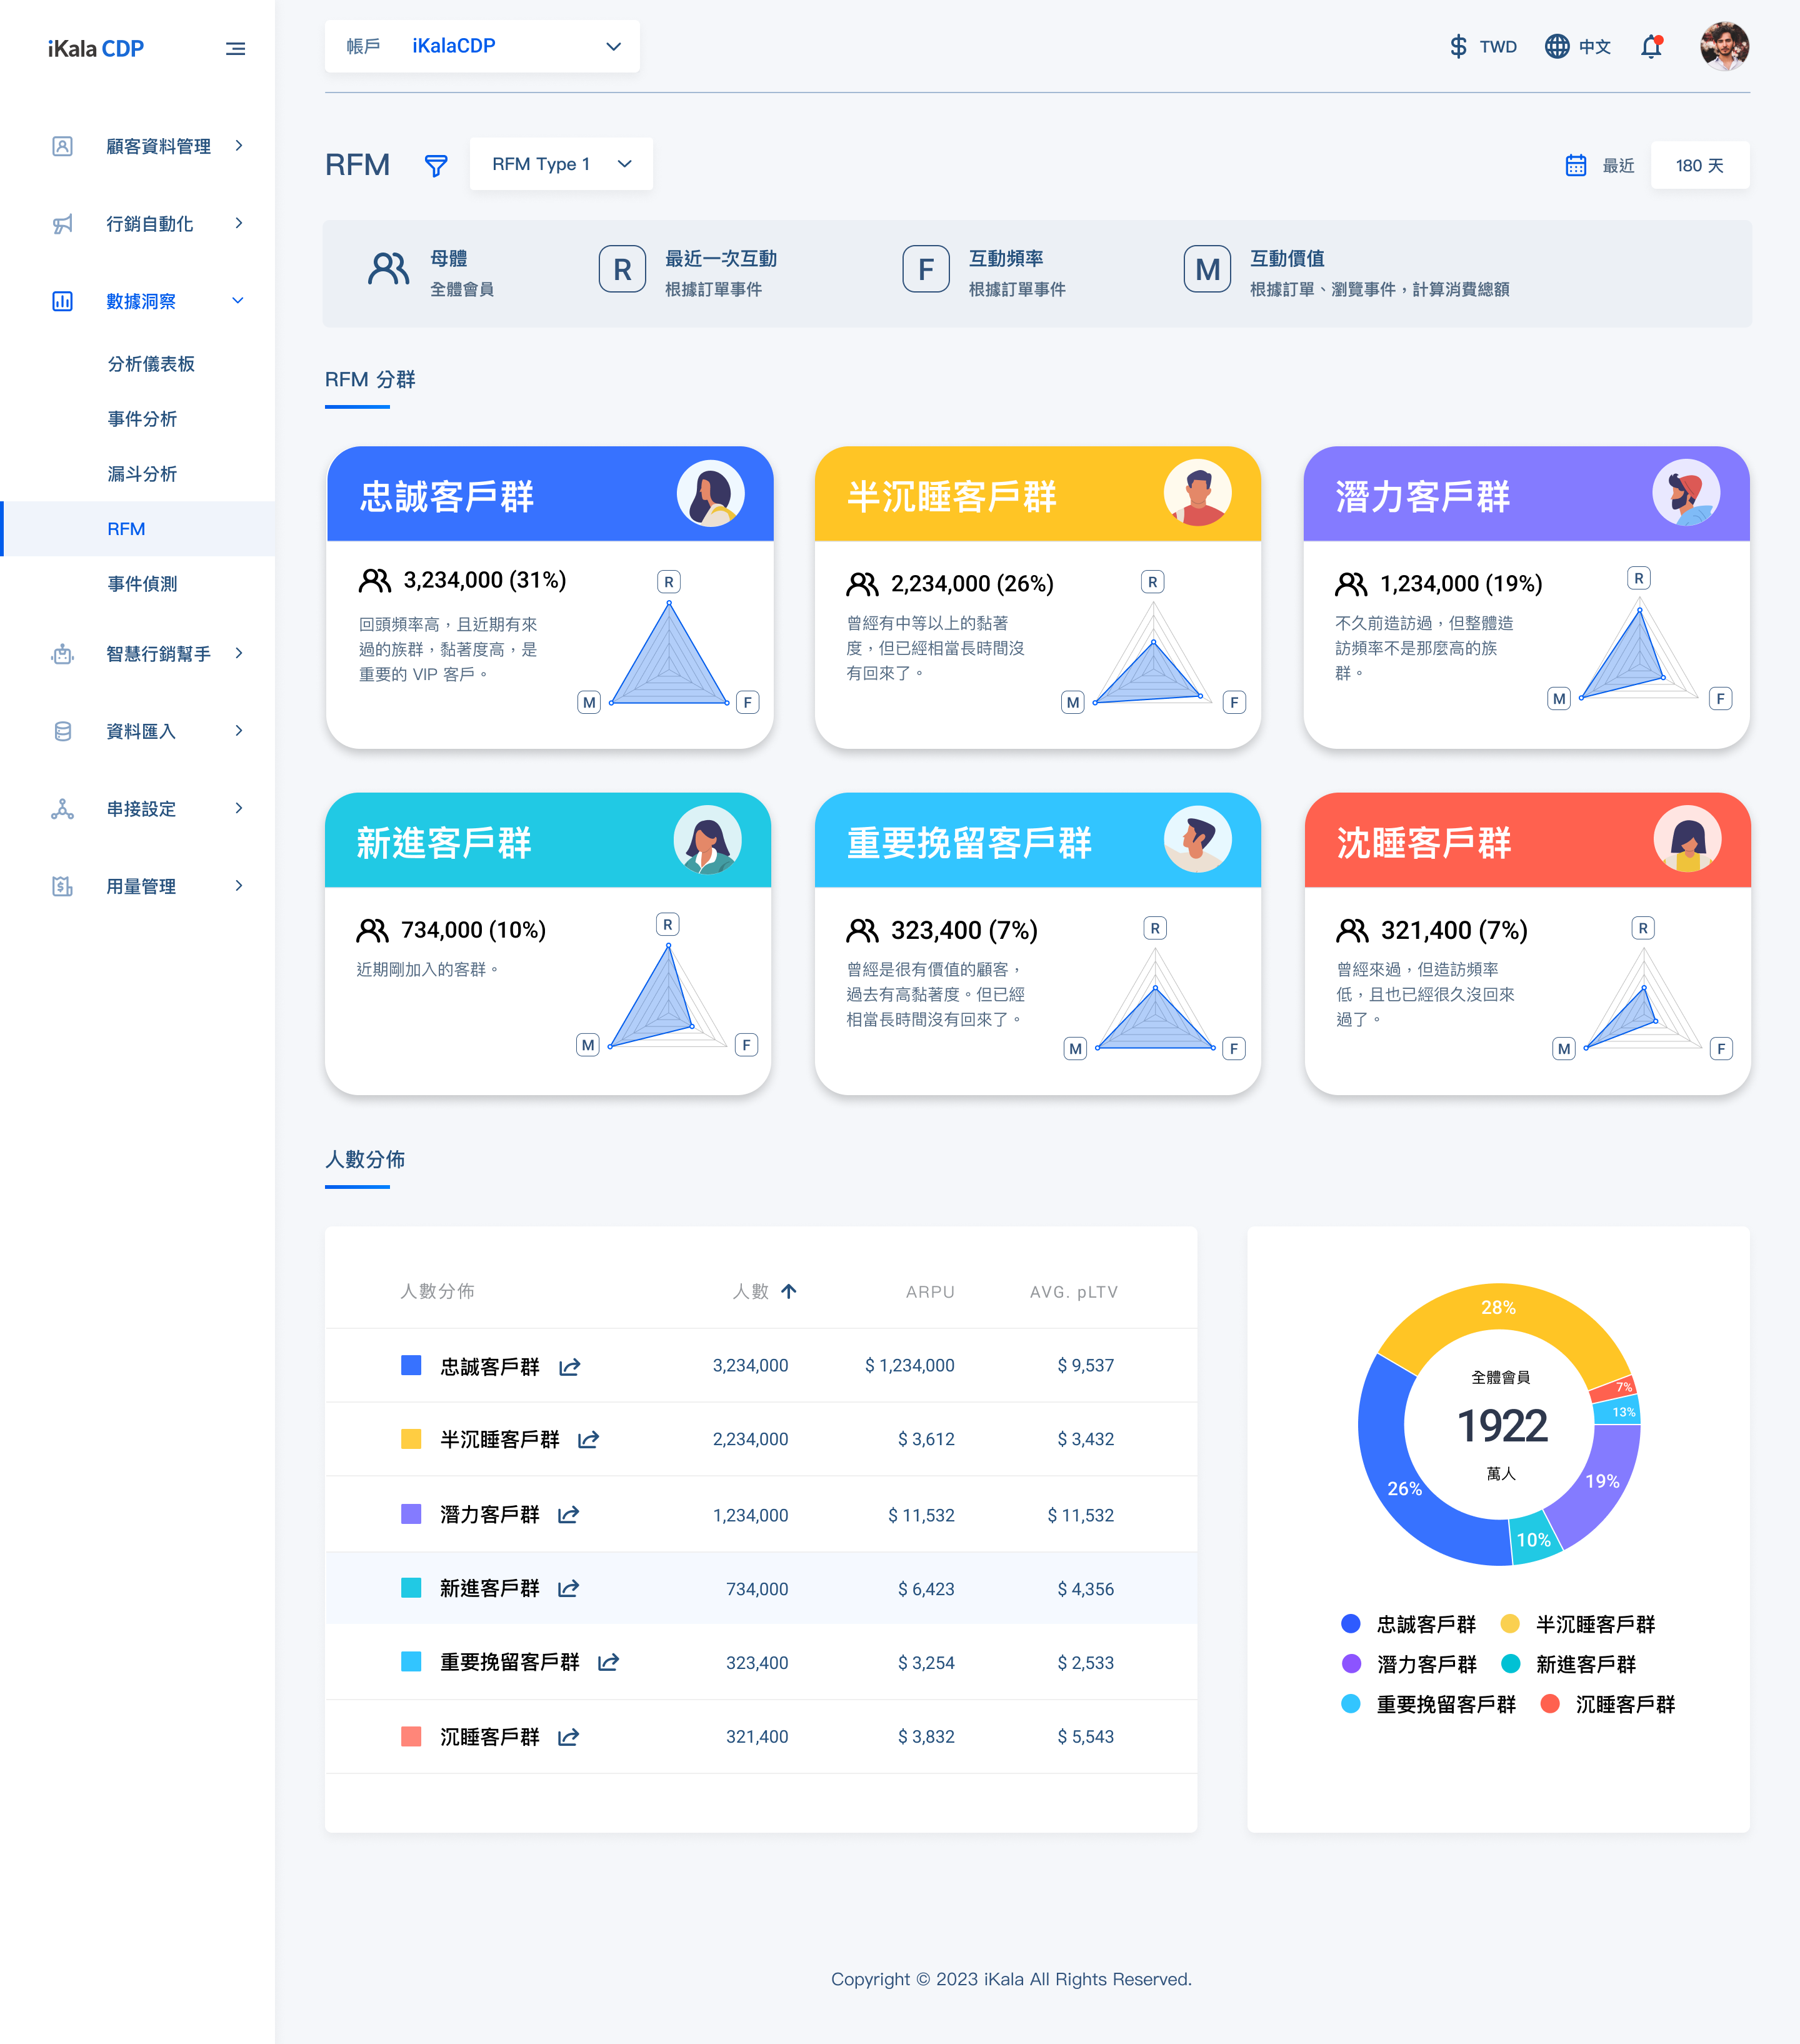The height and width of the screenshot is (2044, 1800).
Task: Expand the 顧客資料管理 menu chevron
Action: (238, 146)
